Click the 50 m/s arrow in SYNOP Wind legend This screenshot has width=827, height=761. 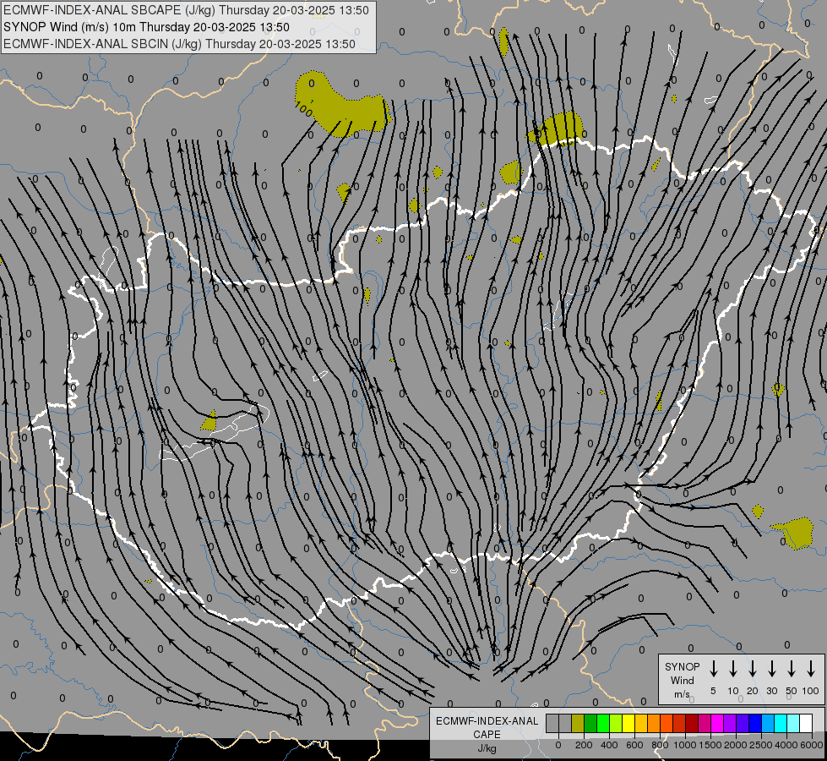coord(792,668)
